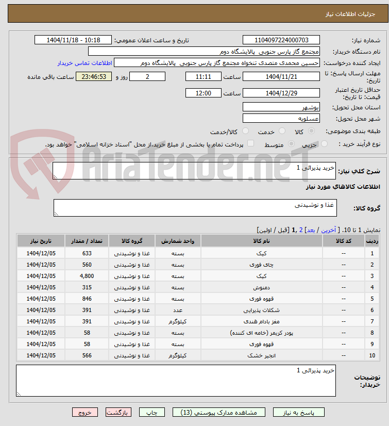
Task: Click the عسلویه city field
Action: click(x=281, y=119)
